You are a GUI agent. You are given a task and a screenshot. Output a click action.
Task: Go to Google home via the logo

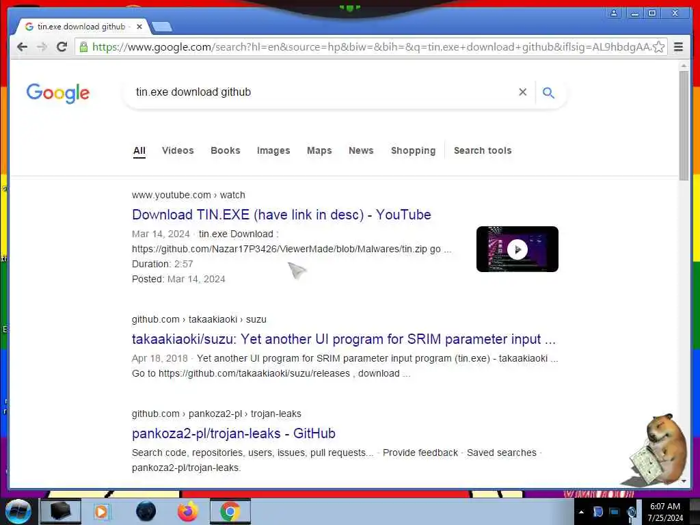click(58, 93)
